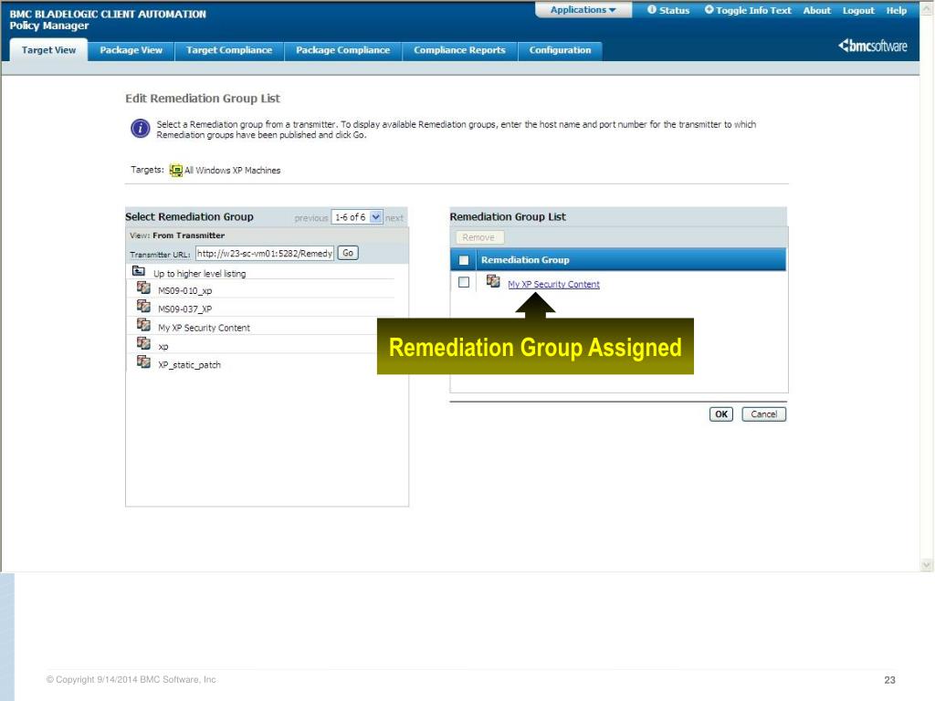Select the MS09-037_XP entry
This screenshot has width=935, height=701.
[x=184, y=309]
